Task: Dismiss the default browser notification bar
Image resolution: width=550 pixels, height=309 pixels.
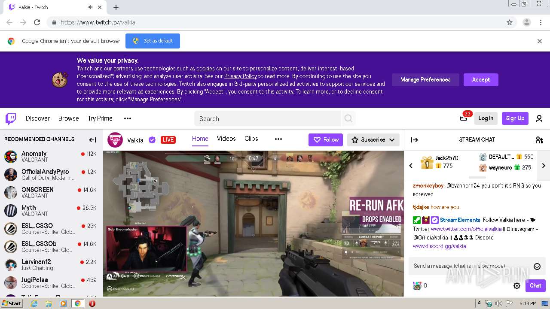Action: pyautogui.click(x=540, y=41)
